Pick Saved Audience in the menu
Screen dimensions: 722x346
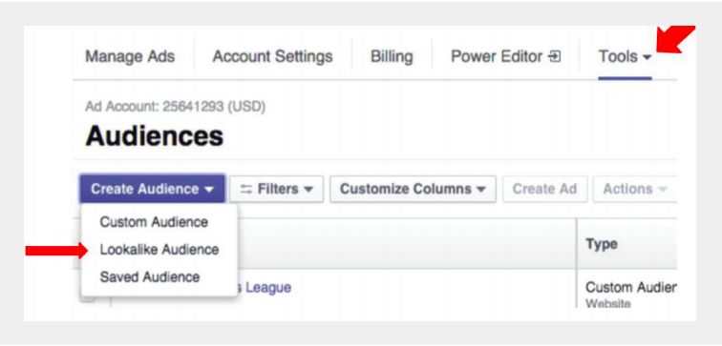tap(150, 277)
